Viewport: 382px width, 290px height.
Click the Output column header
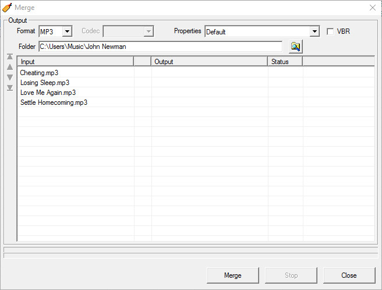pos(210,62)
